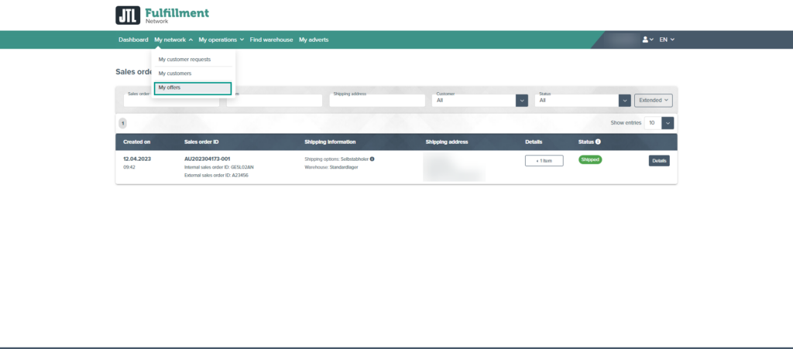Click the + 1 Item button

click(x=544, y=161)
